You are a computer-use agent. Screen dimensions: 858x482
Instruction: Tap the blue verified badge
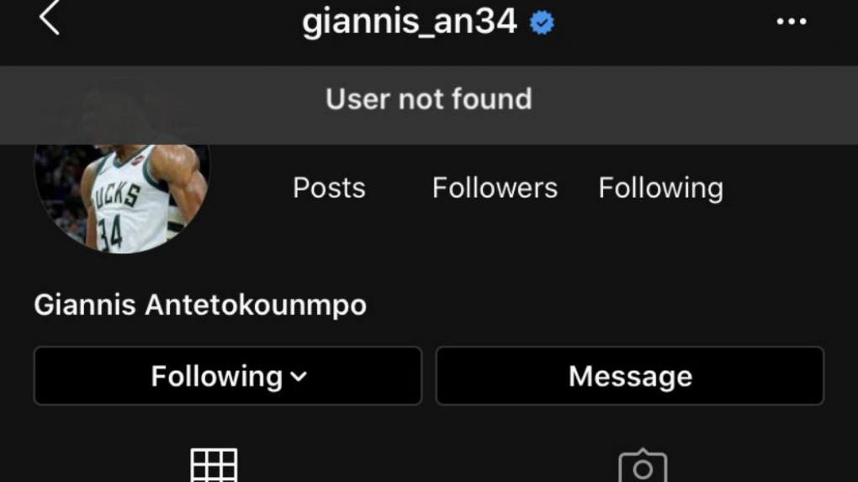(x=542, y=23)
